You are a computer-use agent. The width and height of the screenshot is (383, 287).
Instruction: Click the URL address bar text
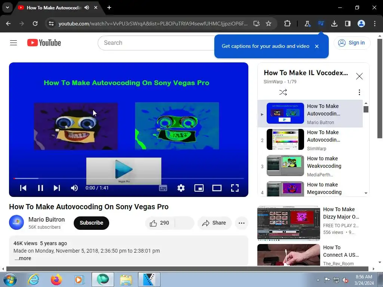(153, 24)
